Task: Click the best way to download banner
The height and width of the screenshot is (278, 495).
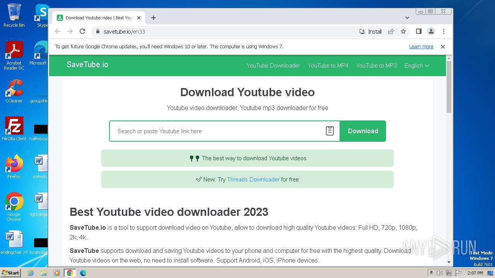Action: pos(247,158)
